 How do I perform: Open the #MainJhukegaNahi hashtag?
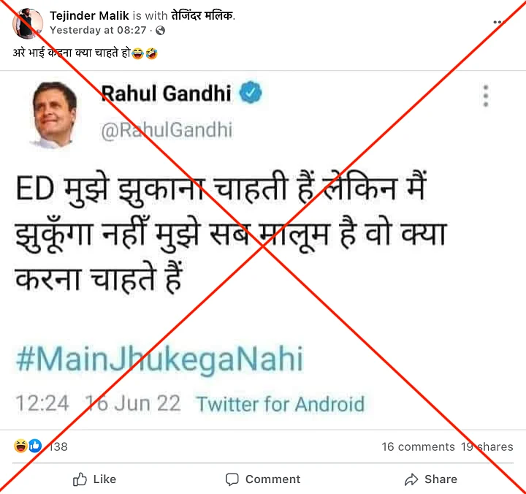pos(160,359)
